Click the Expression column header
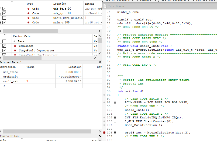The width and height of the screenshot is (217, 141). click(x=12, y=67)
